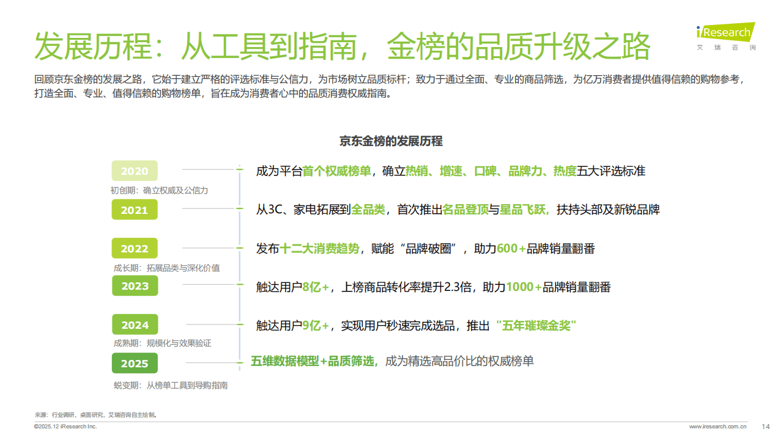The image size is (783, 440).
Task: Select the 2023 year badge
Action: coord(134,286)
